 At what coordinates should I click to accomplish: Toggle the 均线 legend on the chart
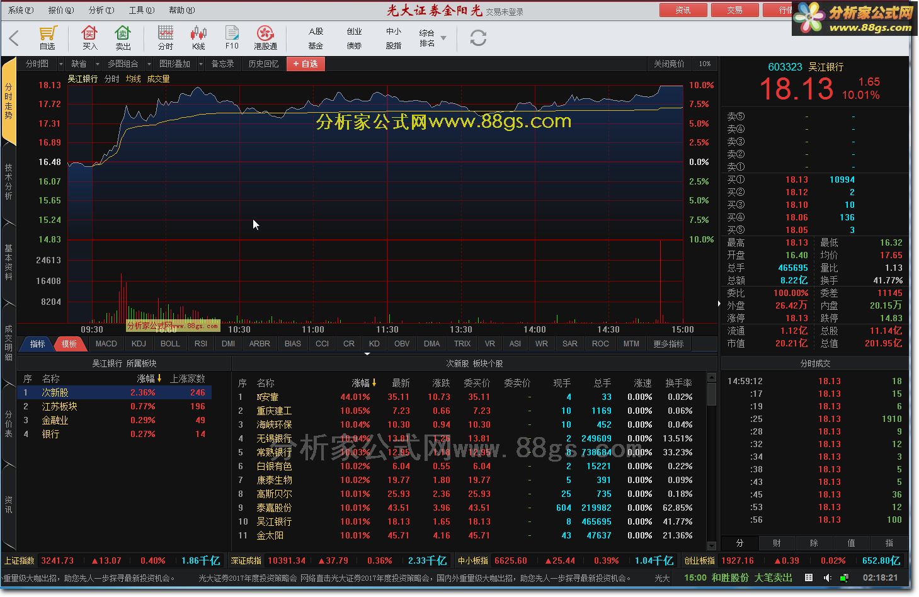click(x=134, y=79)
